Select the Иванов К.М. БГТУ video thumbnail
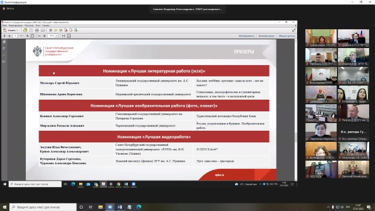Screen dimensions: 375x211 click(x=353, y=57)
